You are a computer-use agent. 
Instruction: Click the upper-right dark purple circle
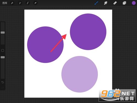[x=88, y=32]
